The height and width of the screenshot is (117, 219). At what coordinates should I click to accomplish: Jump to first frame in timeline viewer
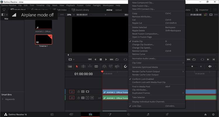coord(90,59)
